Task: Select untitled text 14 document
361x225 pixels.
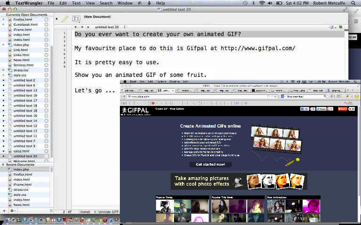Action: (x=25, y=120)
